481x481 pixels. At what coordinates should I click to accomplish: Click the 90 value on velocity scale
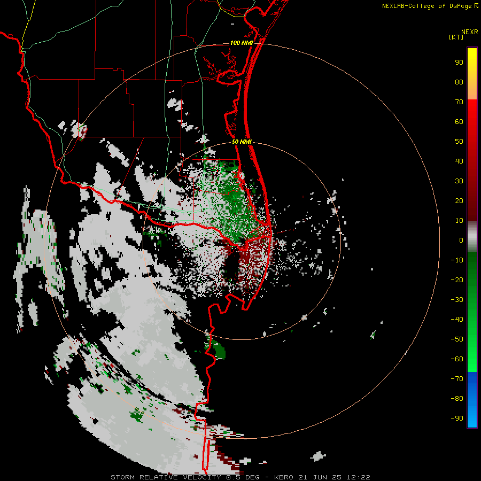point(459,63)
